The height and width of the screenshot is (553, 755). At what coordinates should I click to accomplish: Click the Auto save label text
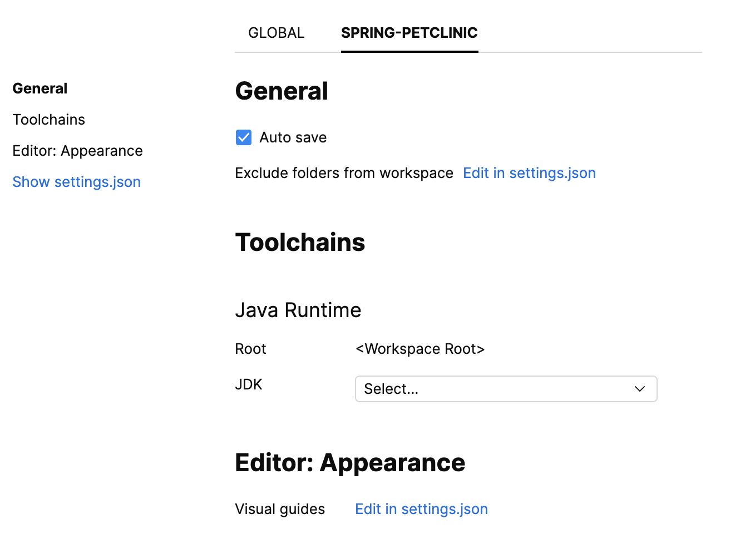293,137
